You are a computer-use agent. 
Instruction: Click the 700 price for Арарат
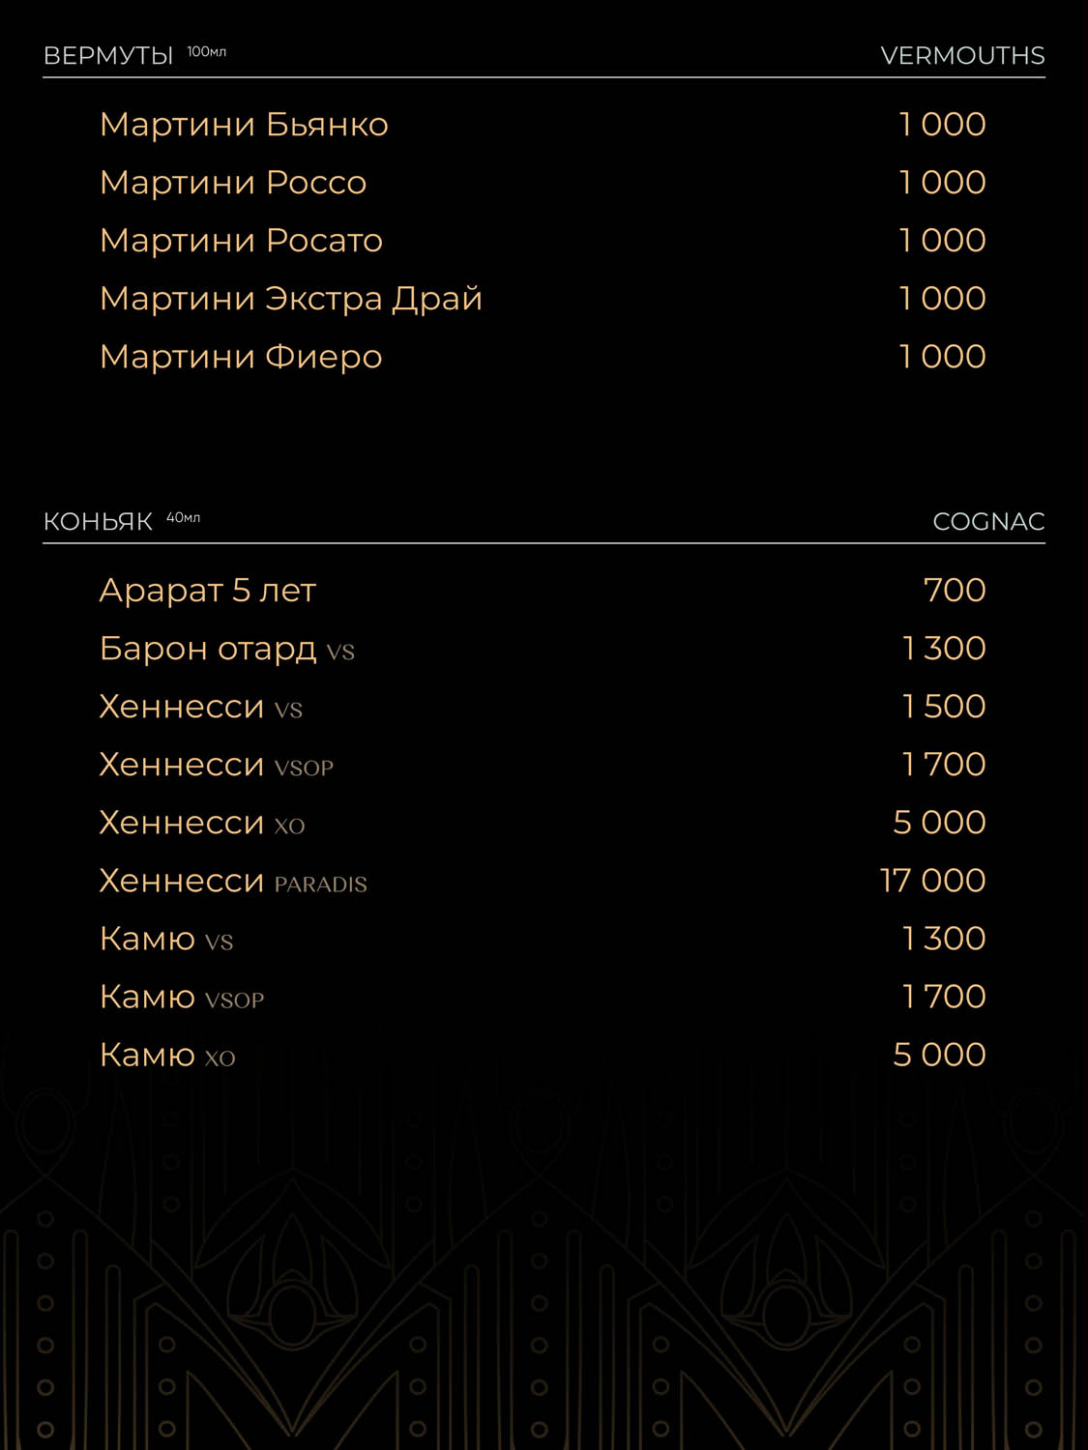[955, 591]
